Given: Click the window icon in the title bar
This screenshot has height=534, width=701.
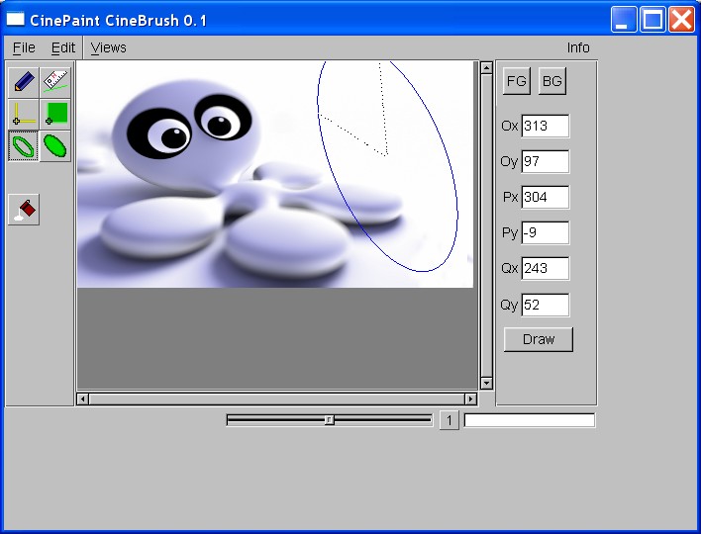Looking at the screenshot, I should [x=15, y=19].
